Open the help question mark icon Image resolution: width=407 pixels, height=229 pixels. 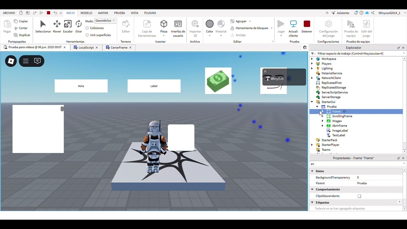click(x=362, y=13)
